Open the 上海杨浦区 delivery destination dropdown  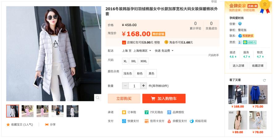142,51
